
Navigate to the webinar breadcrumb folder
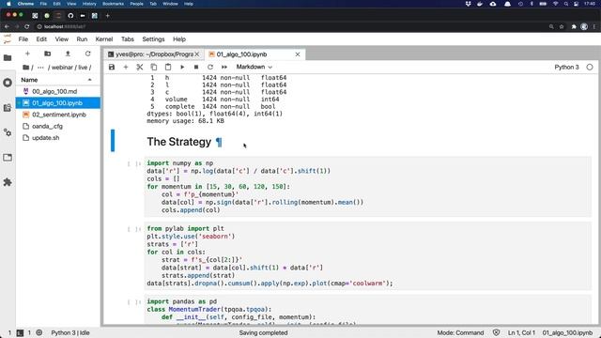62,68
